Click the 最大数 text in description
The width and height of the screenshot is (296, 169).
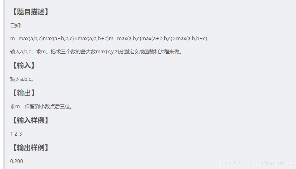point(88,52)
